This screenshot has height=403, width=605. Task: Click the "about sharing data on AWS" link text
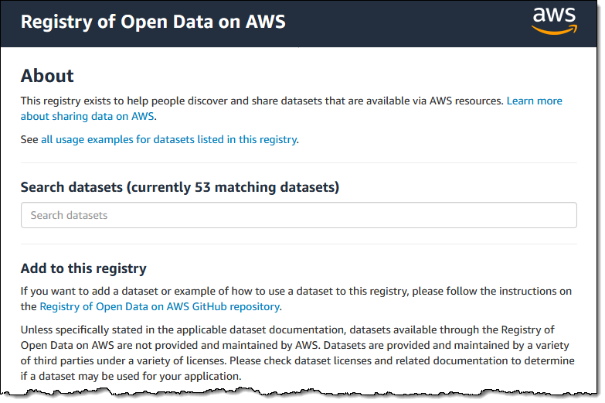(87, 117)
